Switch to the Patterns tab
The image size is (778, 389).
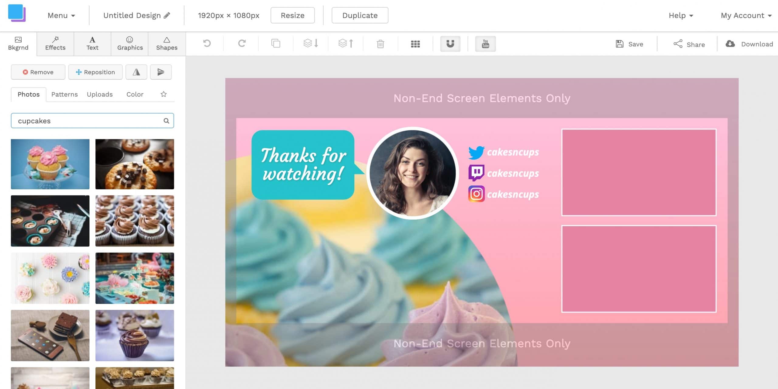pyautogui.click(x=64, y=95)
